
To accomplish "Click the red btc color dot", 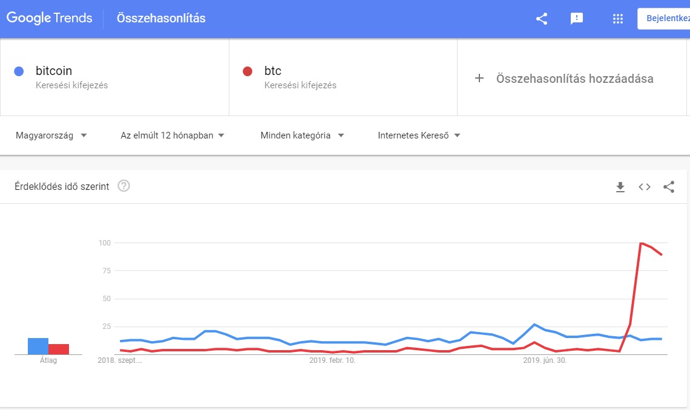I will pyautogui.click(x=248, y=71).
